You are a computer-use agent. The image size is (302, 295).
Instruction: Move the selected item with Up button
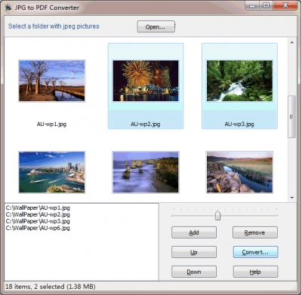[194, 252]
